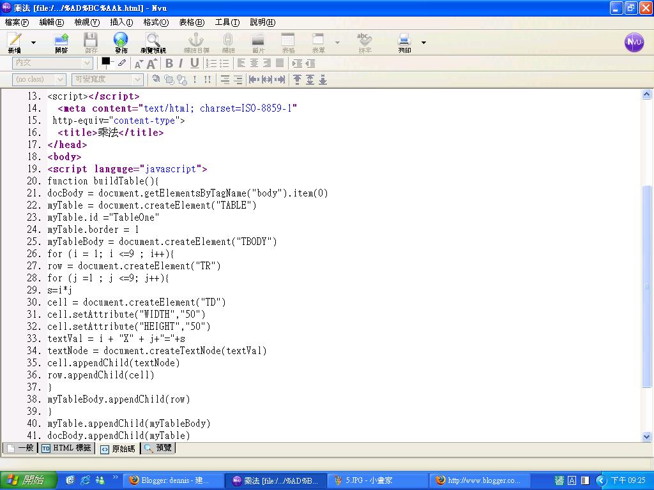Click the Windows Start (開始) button
Screen dimensions: 654x490
coord(27,480)
